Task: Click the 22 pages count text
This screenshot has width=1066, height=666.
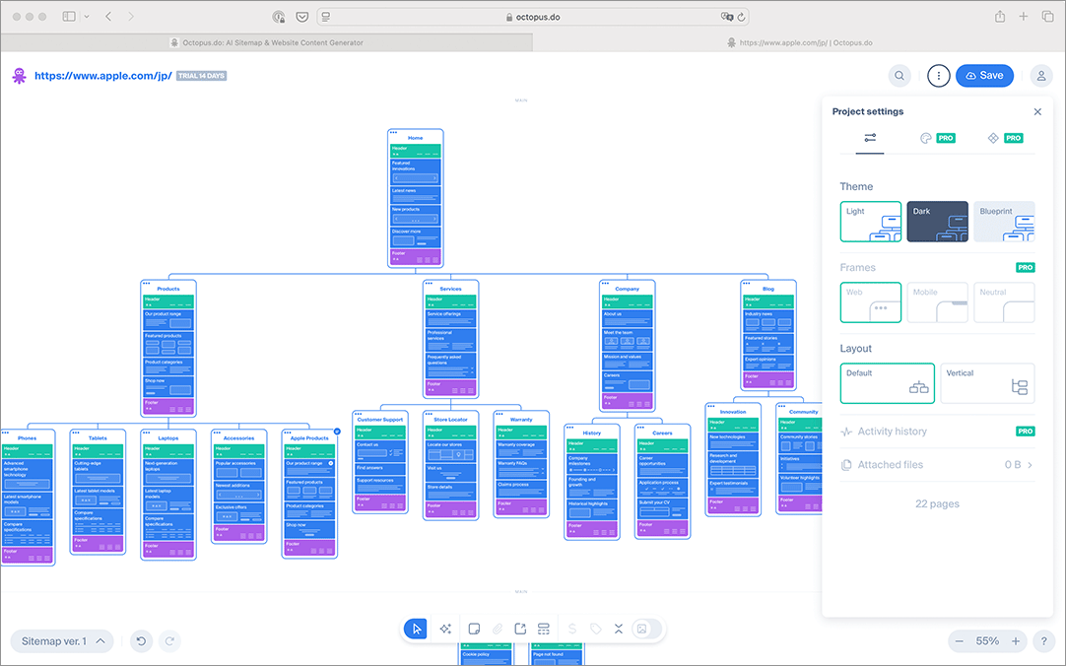Action: pyautogui.click(x=937, y=503)
